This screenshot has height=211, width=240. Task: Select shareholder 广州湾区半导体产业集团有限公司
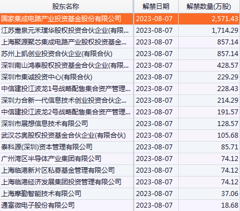pos(51,159)
